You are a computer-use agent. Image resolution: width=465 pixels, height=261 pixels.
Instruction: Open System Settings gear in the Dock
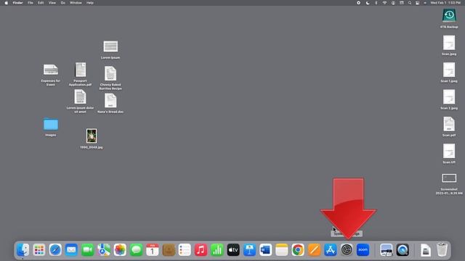point(347,250)
